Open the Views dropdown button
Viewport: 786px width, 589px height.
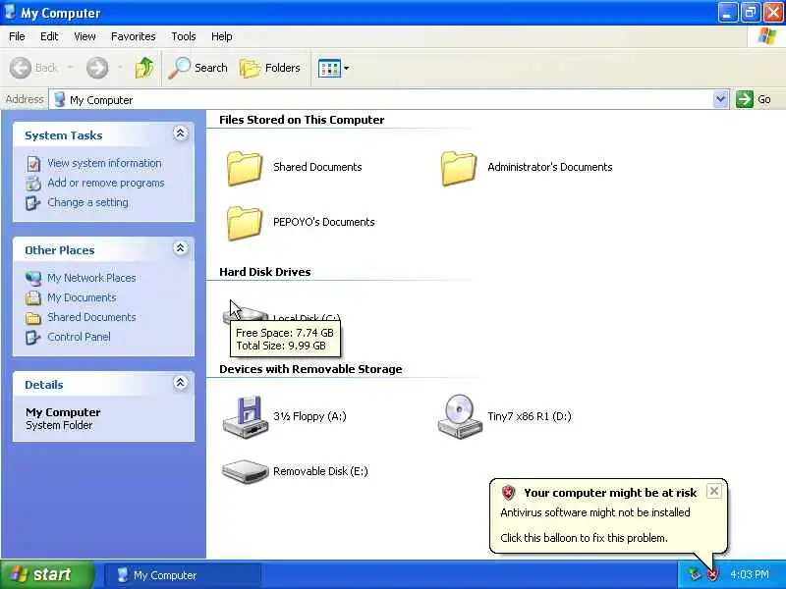(333, 68)
